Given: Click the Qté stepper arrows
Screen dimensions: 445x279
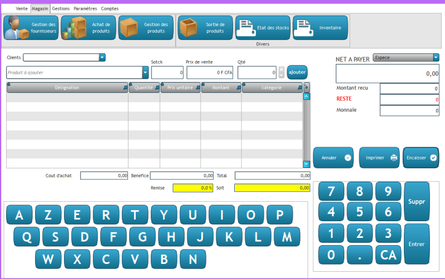Looking at the screenshot, I should pyautogui.click(x=281, y=72).
